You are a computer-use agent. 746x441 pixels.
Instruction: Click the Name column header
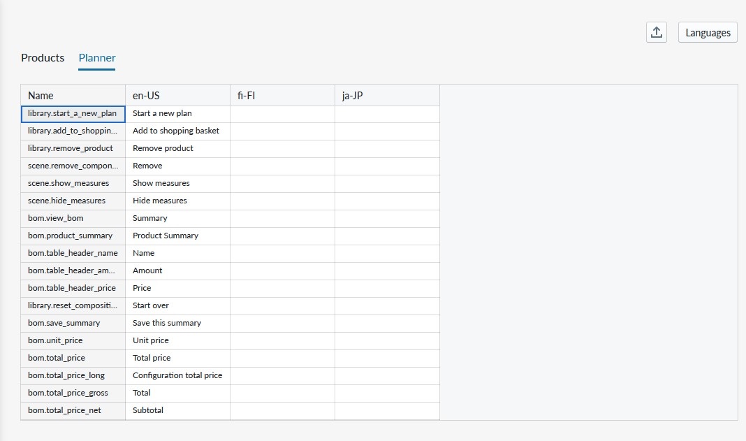pos(73,95)
